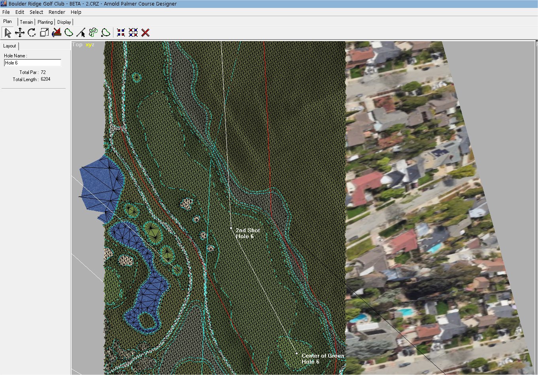Choose the scale/resize tool

click(x=44, y=32)
